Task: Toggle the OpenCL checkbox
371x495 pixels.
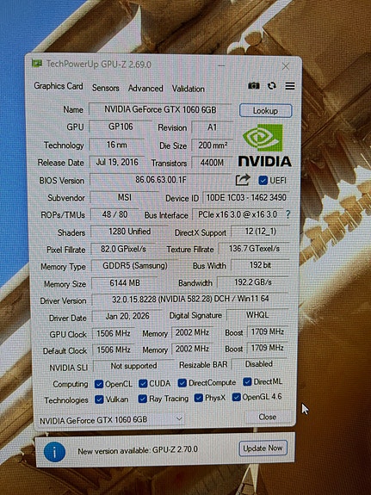Action: [99, 384]
